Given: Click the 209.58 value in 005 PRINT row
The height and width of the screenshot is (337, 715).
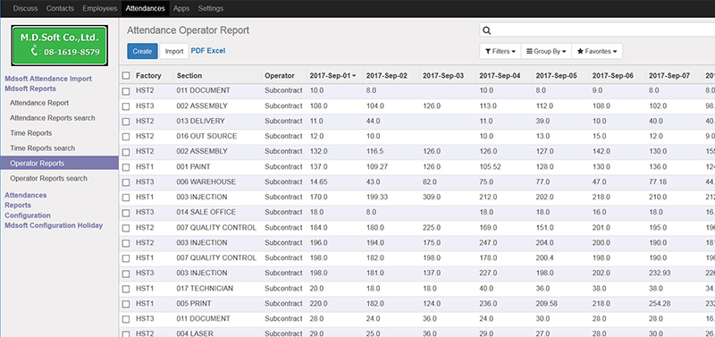Looking at the screenshot, I should coord(547,303).
